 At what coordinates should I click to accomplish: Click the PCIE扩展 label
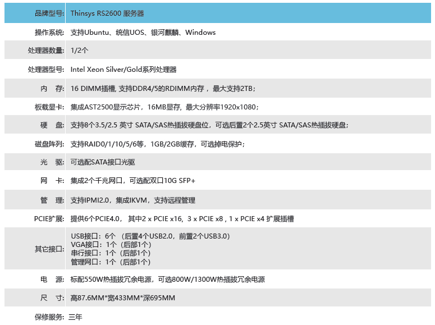pyautogui.click(x=49, y=219)
